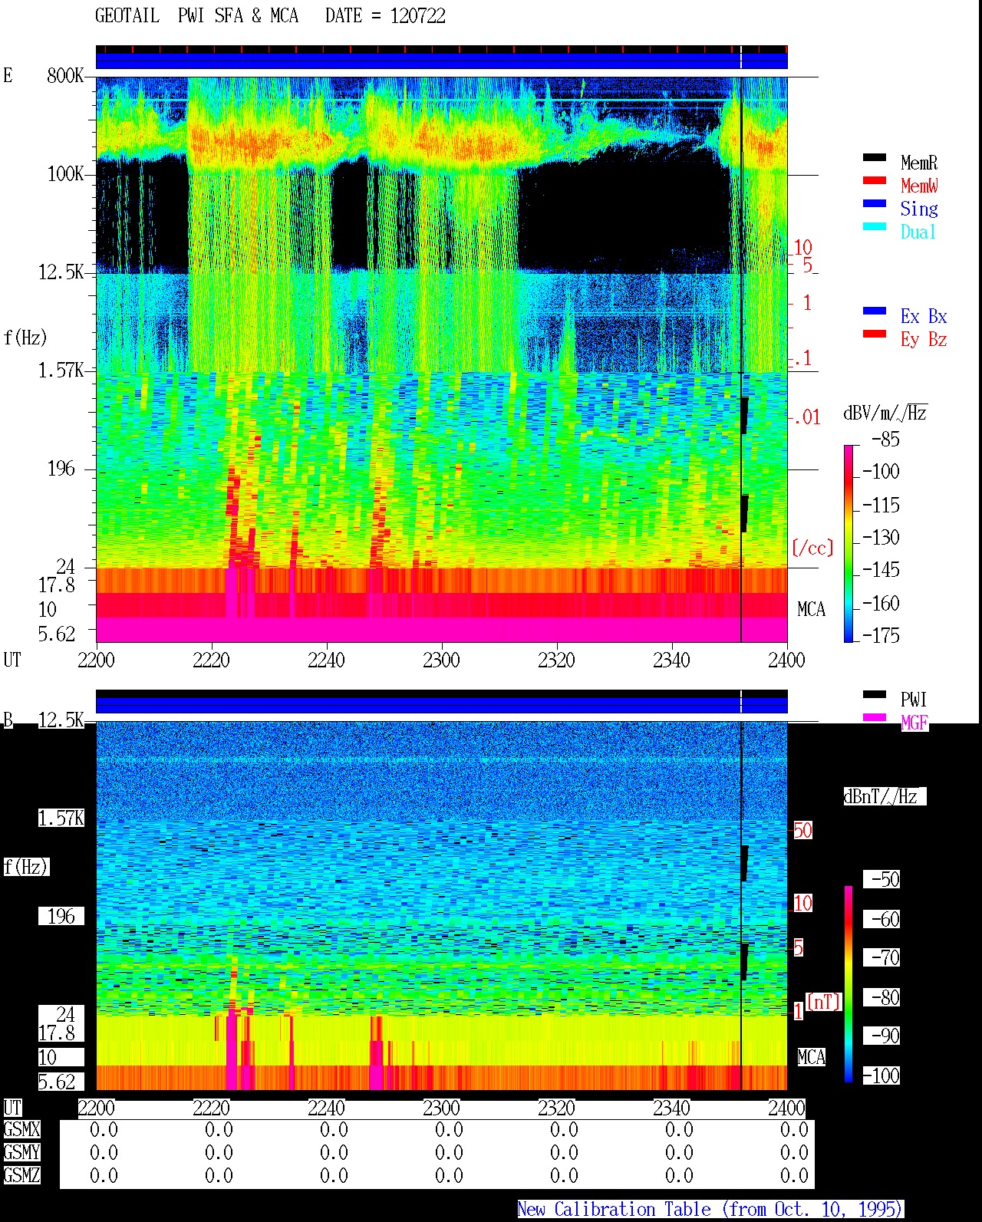982x1222 pixels.
Task: Click the dBV/m/√Hz color scale bar
Action: coord(849,543)
